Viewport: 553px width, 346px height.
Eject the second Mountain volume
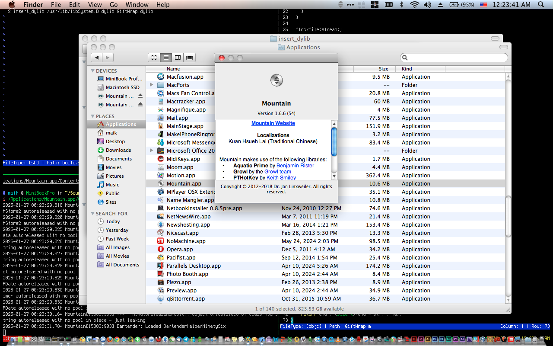140,105
